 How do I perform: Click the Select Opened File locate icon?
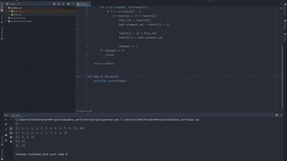tap(54, 4)
